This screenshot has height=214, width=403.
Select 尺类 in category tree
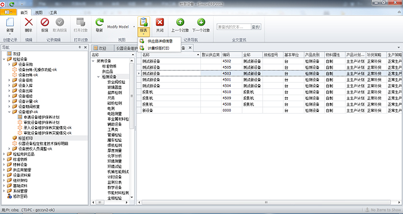111,98
